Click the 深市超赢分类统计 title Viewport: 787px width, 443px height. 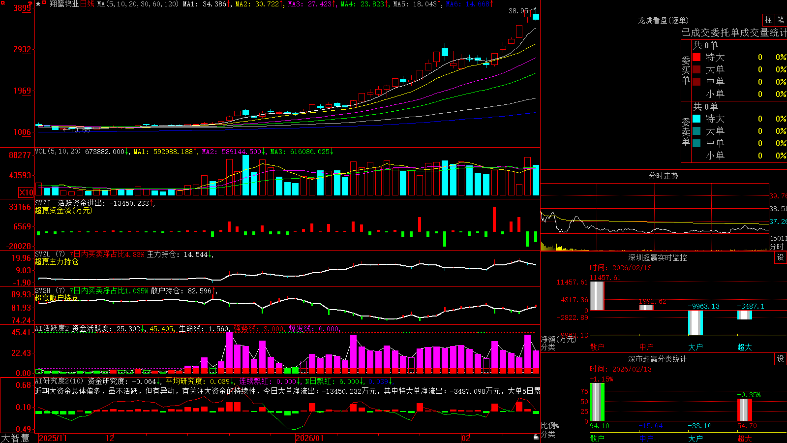(658, 359)
